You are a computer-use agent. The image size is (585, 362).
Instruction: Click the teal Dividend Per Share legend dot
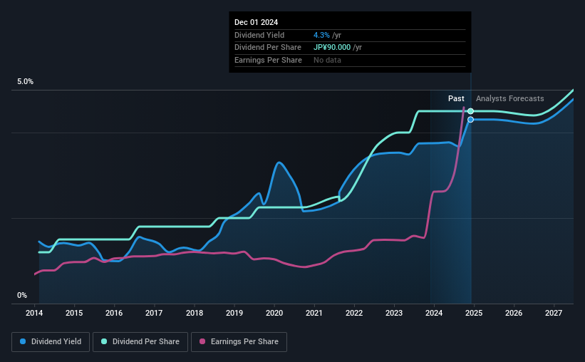click(104, 341)
